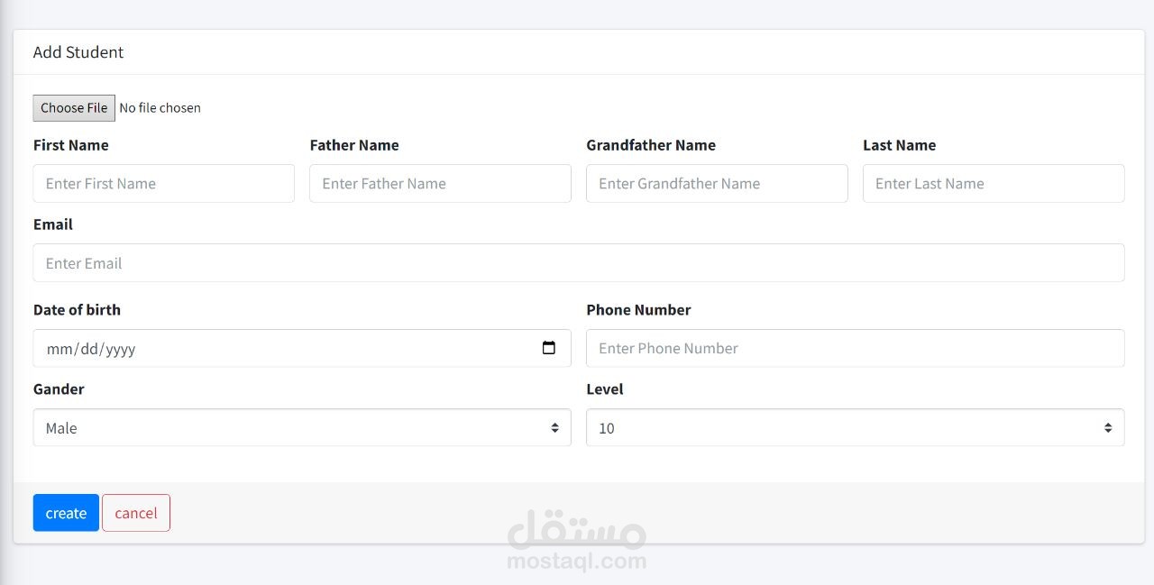
Task: Expand the Level dropdown showing 10
Action: pyautogui.click(x=855, y=428)
